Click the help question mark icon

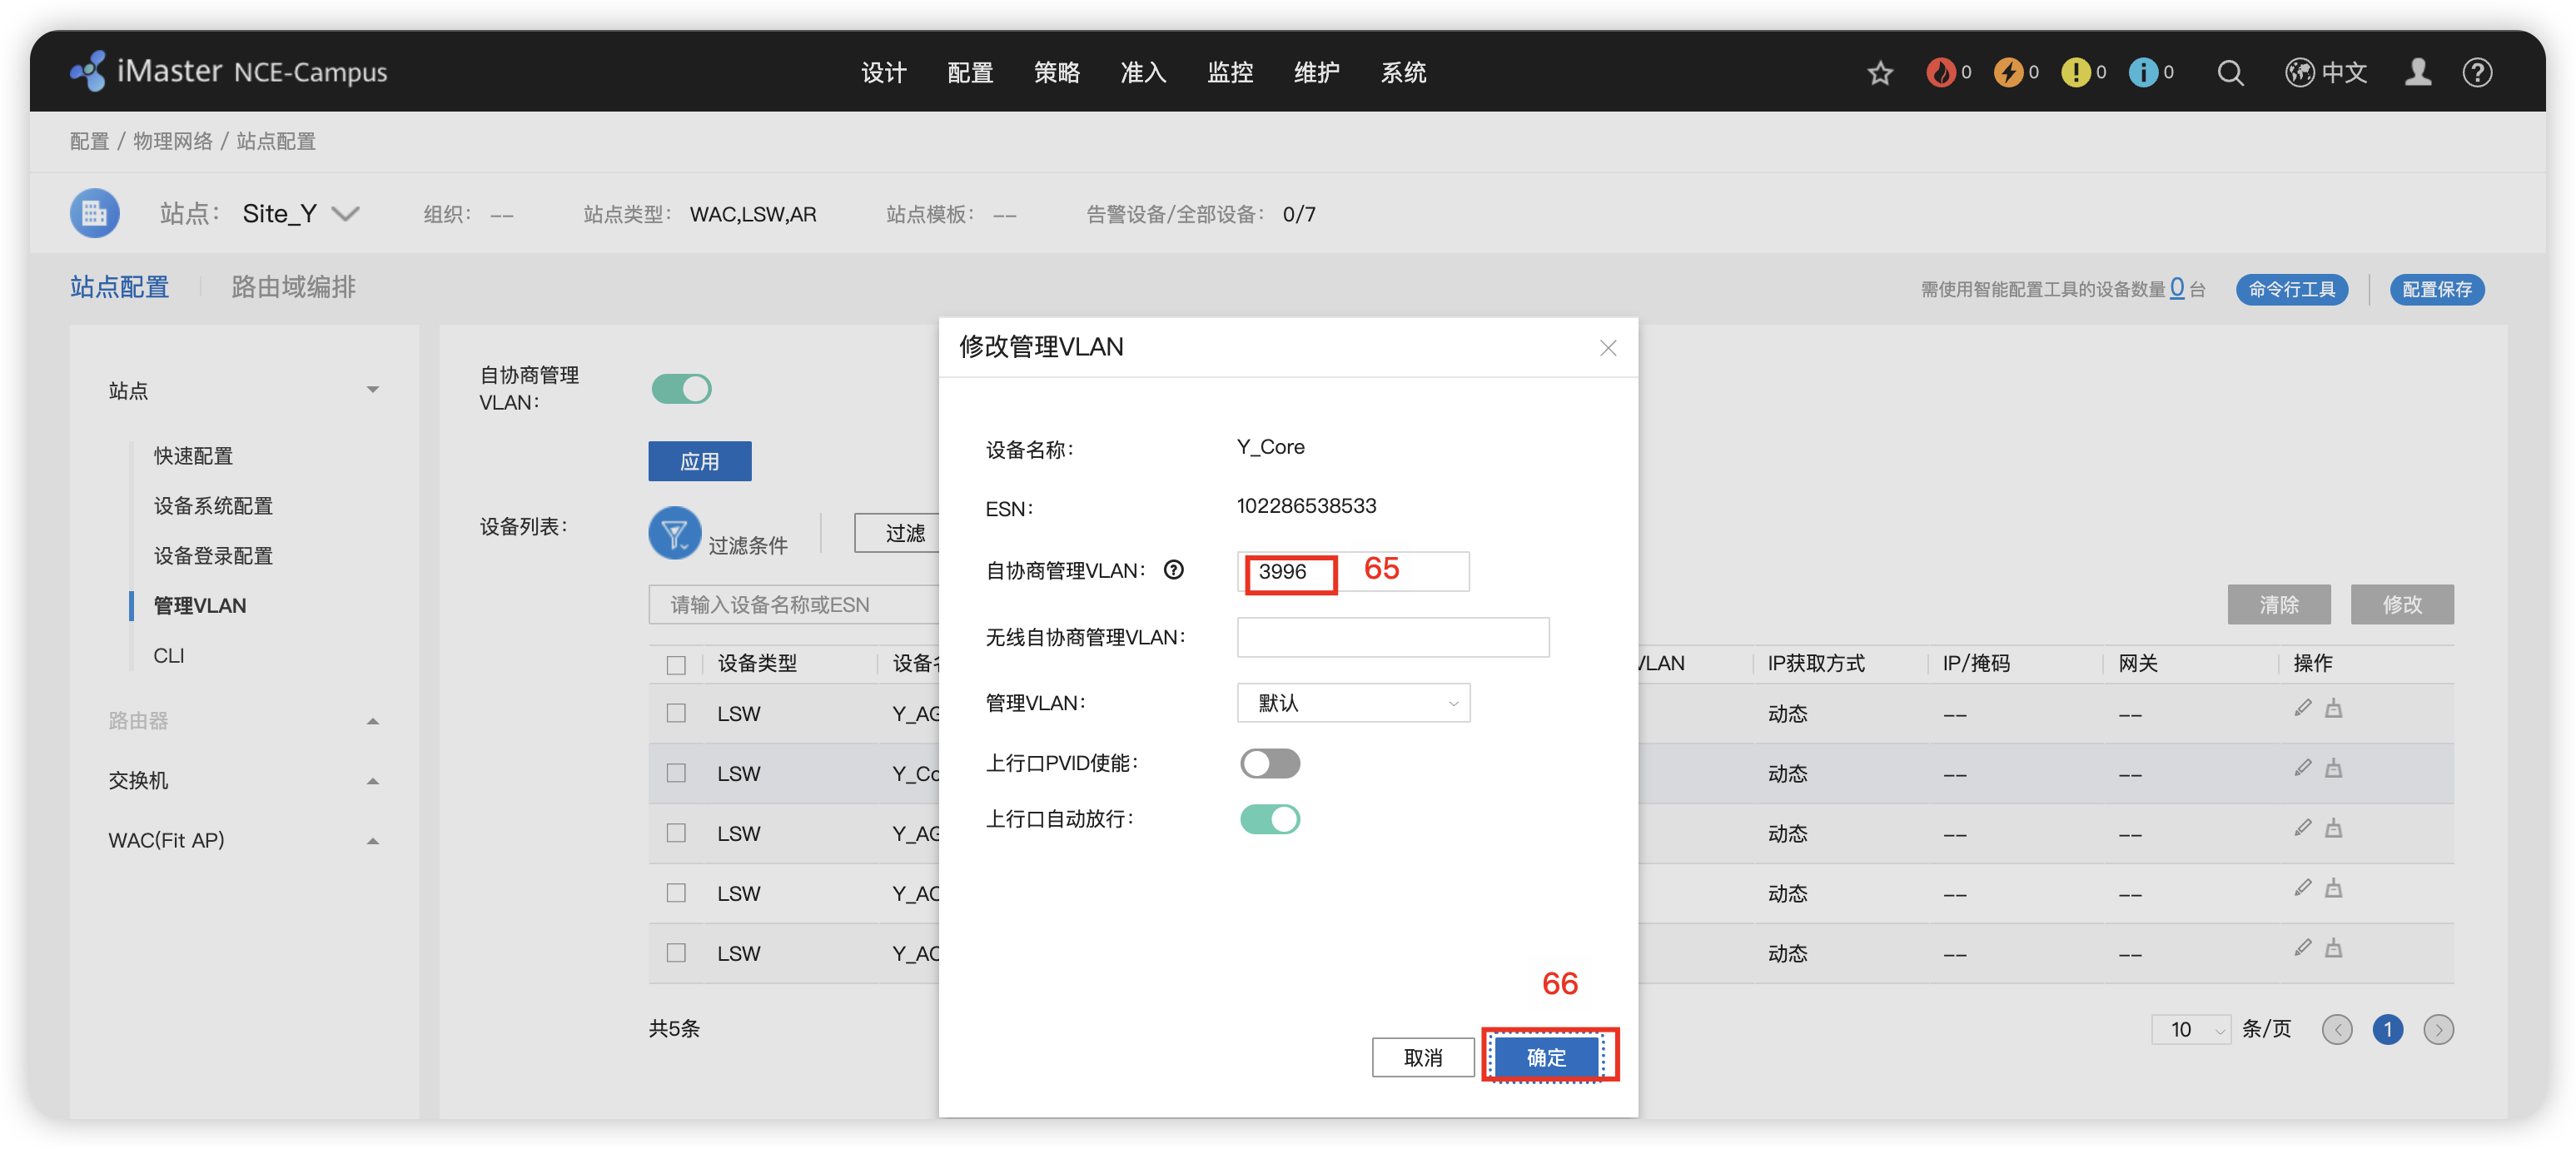[2476, 73]
